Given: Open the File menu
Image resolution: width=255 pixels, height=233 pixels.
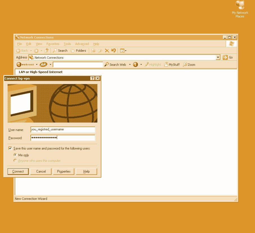Looking at the screenshot, I should 19,44.
